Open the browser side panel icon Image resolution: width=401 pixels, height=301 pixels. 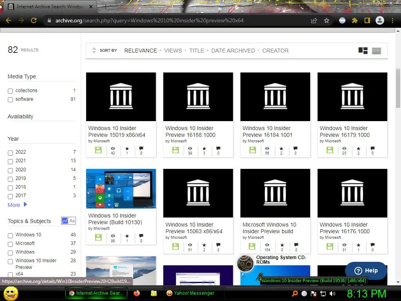click(367, 20)
